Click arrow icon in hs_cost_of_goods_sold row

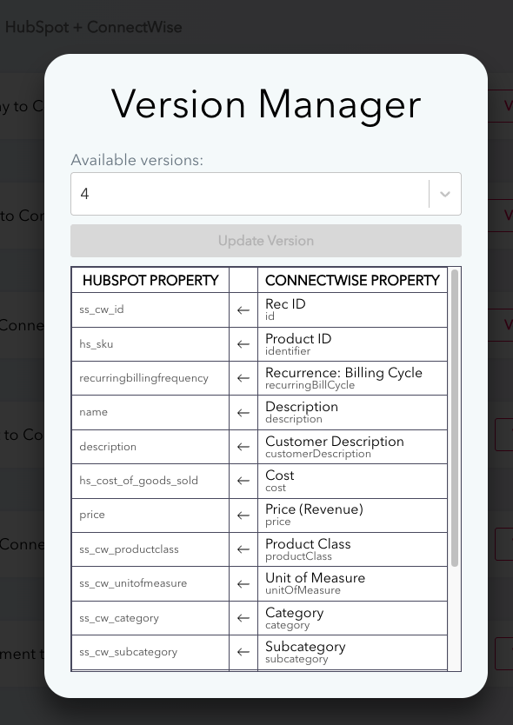[243, 481]
